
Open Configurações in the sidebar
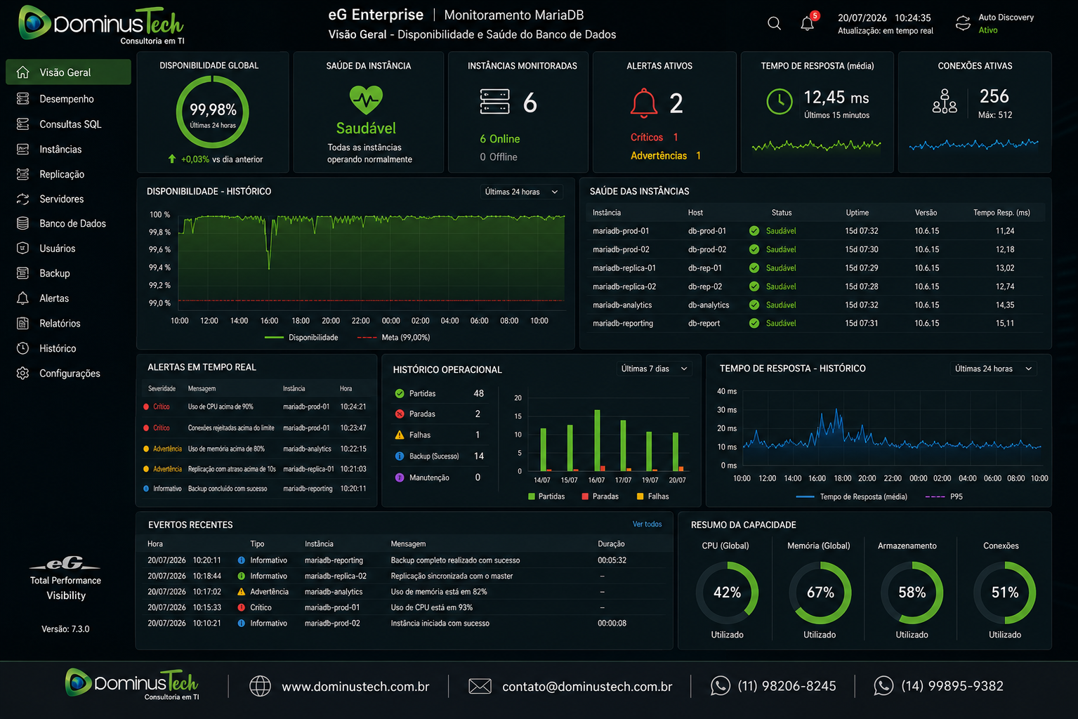(68, 374)
